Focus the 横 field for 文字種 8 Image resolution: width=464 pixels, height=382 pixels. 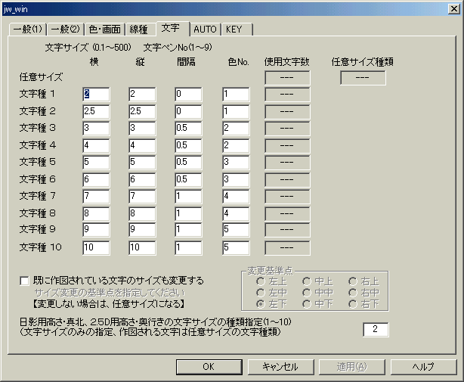[96, 214]
